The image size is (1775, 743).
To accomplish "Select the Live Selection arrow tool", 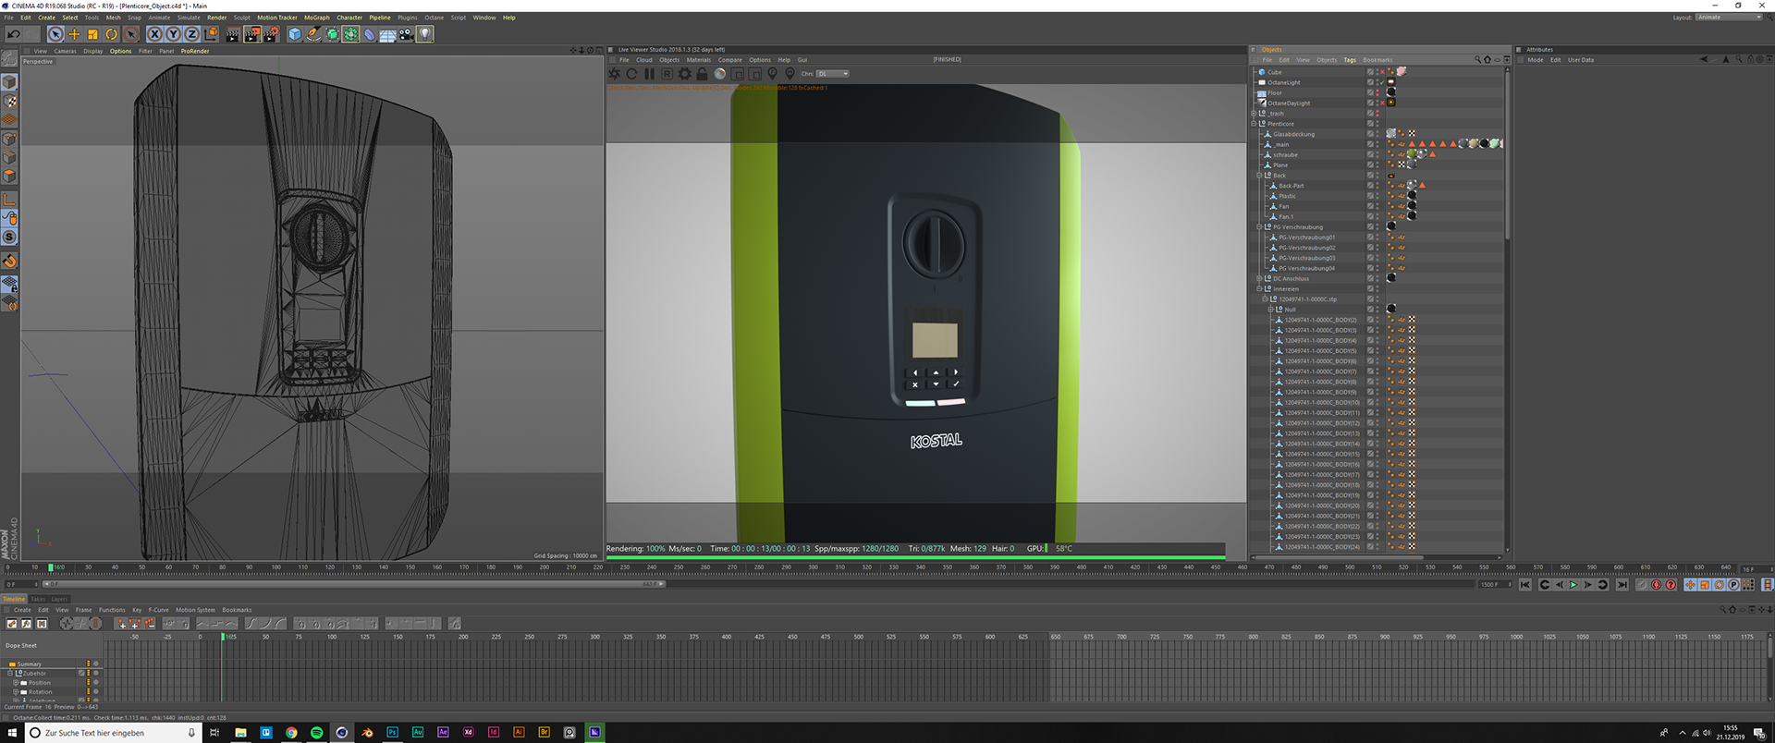I will pyautogui.click(x=55, y=34).
